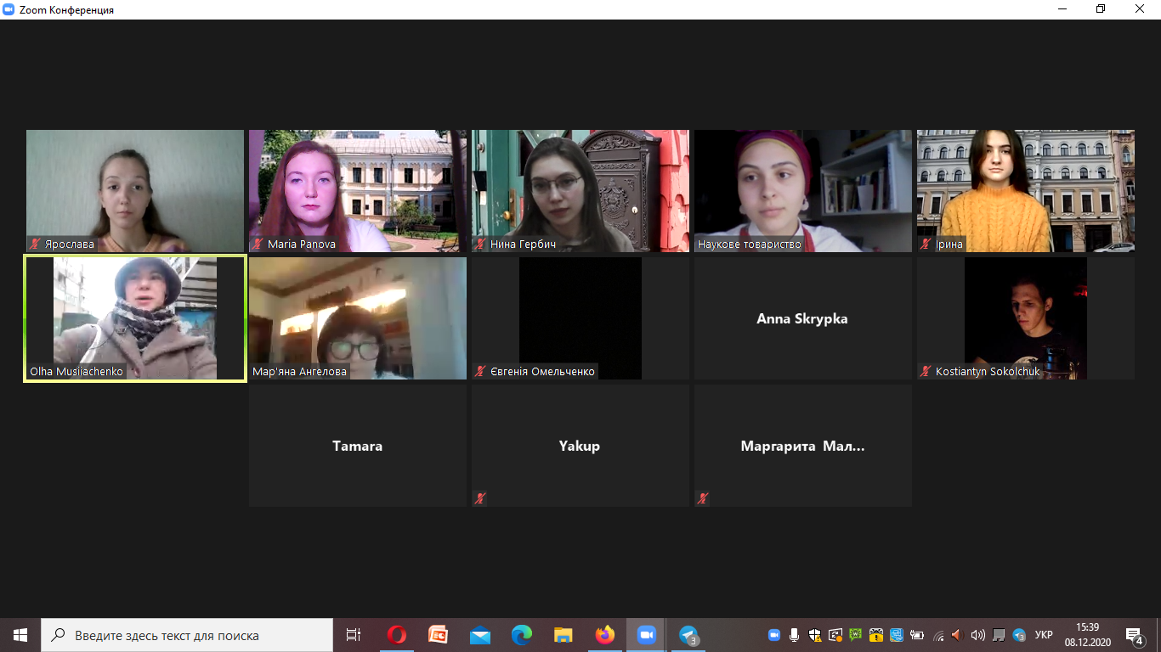This screenshot has height=652, width=1161.
Task: Click the Мар'яна Ангелова name label
Action: pos(300,372)
